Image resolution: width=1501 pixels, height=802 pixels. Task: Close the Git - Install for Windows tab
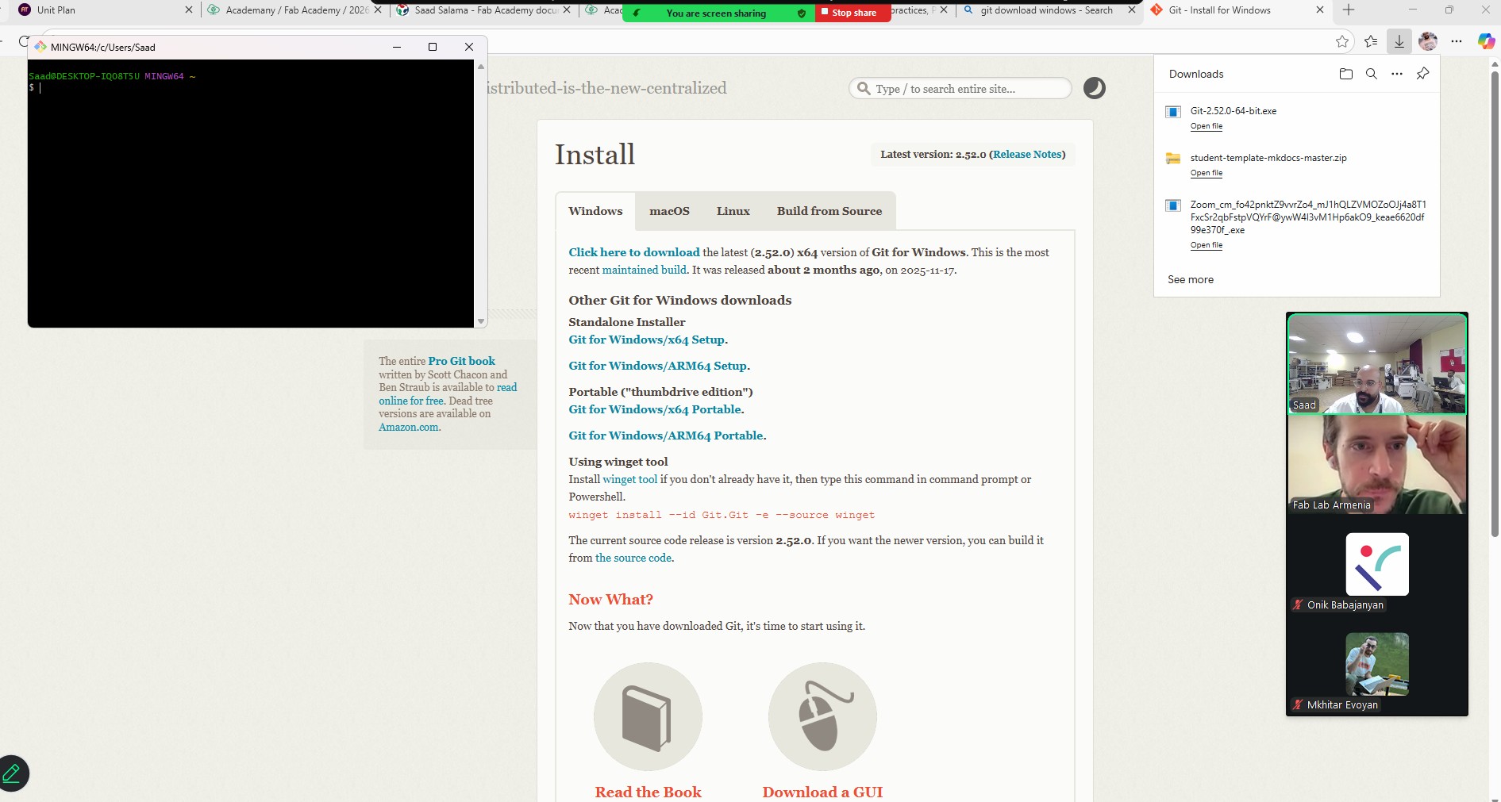coord(1320,10)
